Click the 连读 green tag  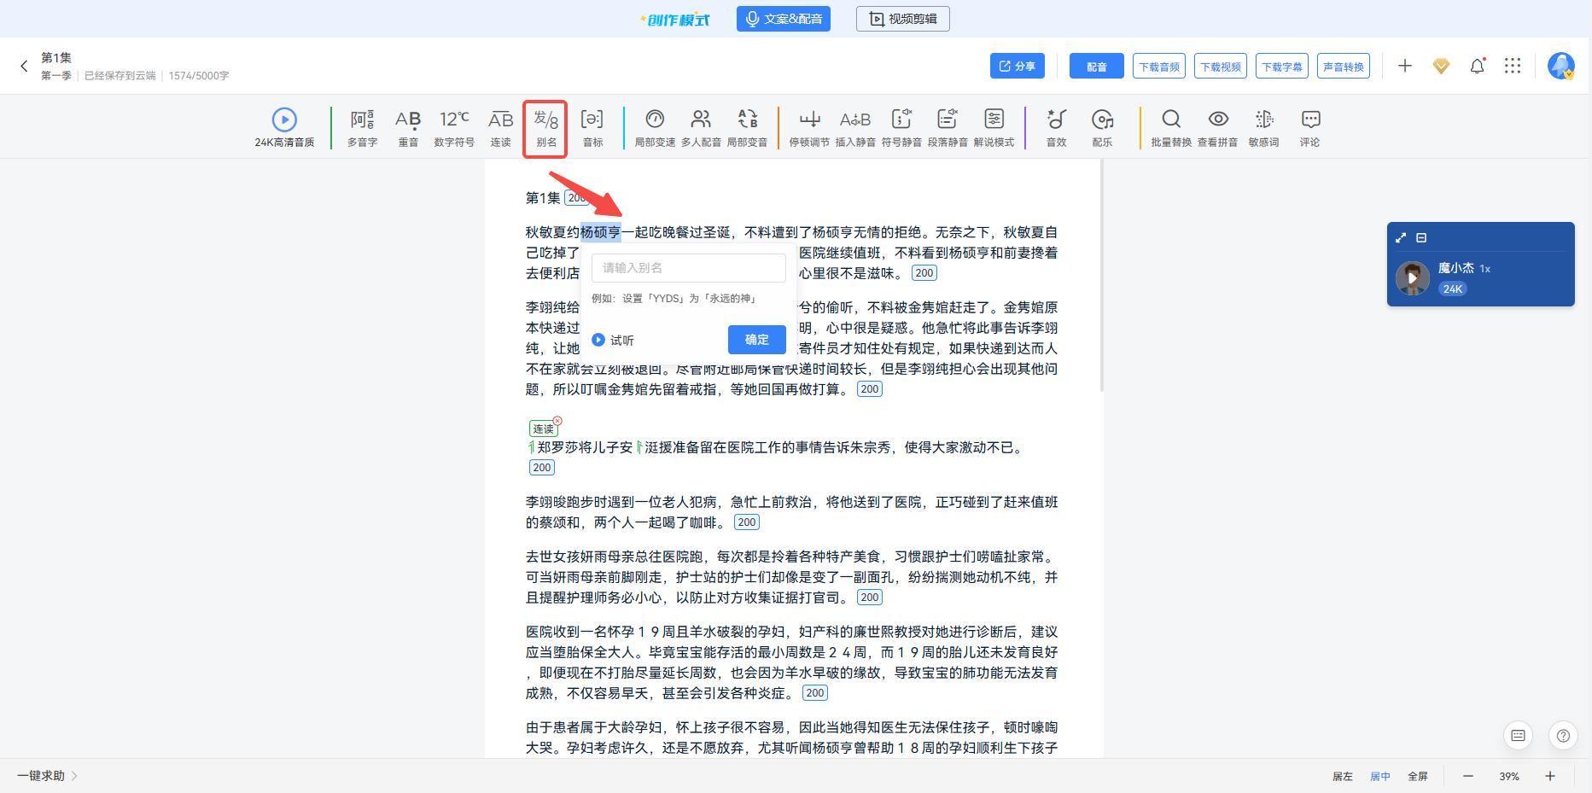coord(543,429)
